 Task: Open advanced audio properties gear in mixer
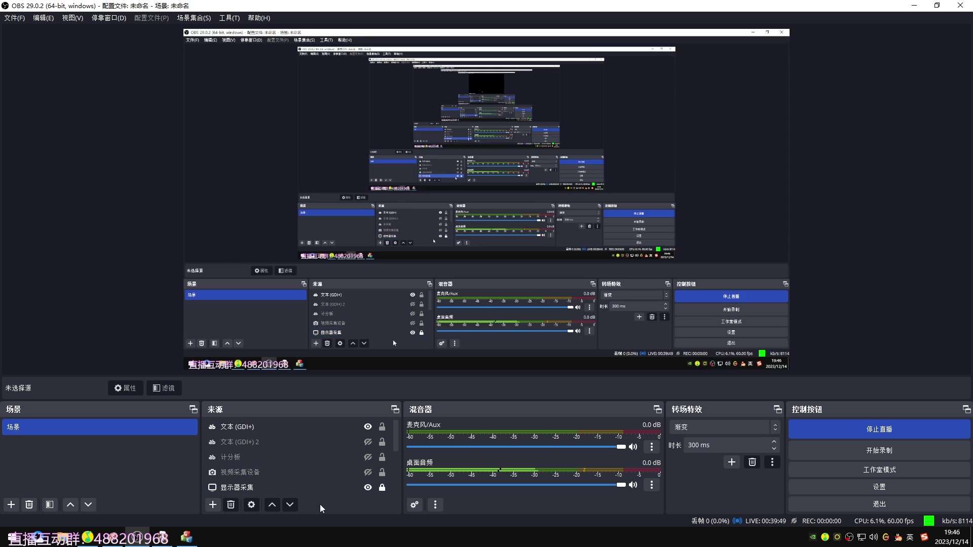click(x=415, y=504)
